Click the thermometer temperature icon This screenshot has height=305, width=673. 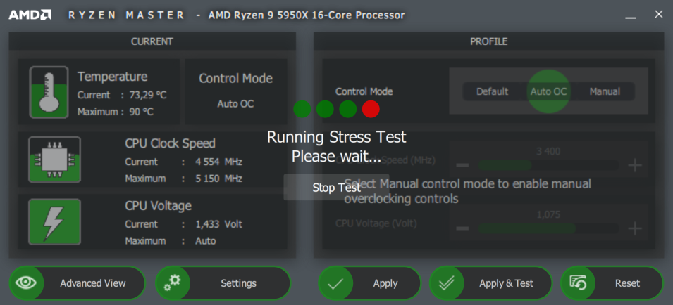(x=49, y=92)
